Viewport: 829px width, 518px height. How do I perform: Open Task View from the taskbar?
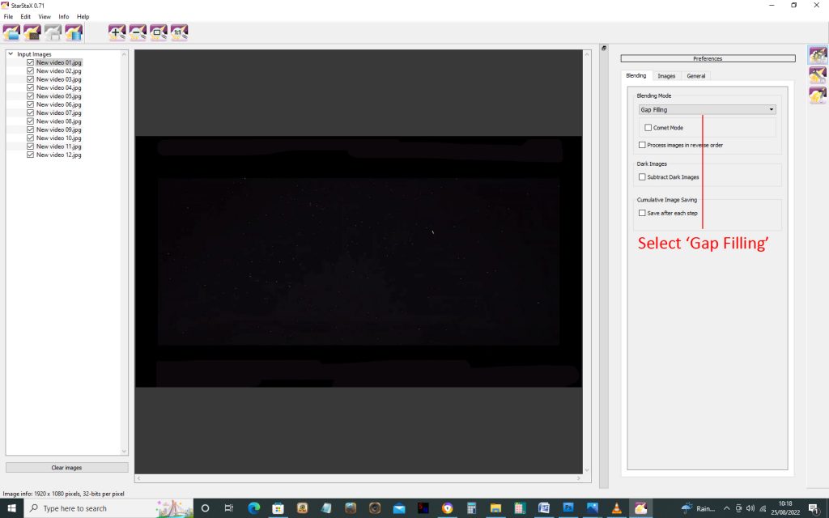(x=229, y=508)
